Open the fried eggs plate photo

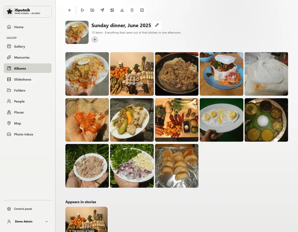click(222, 120)
